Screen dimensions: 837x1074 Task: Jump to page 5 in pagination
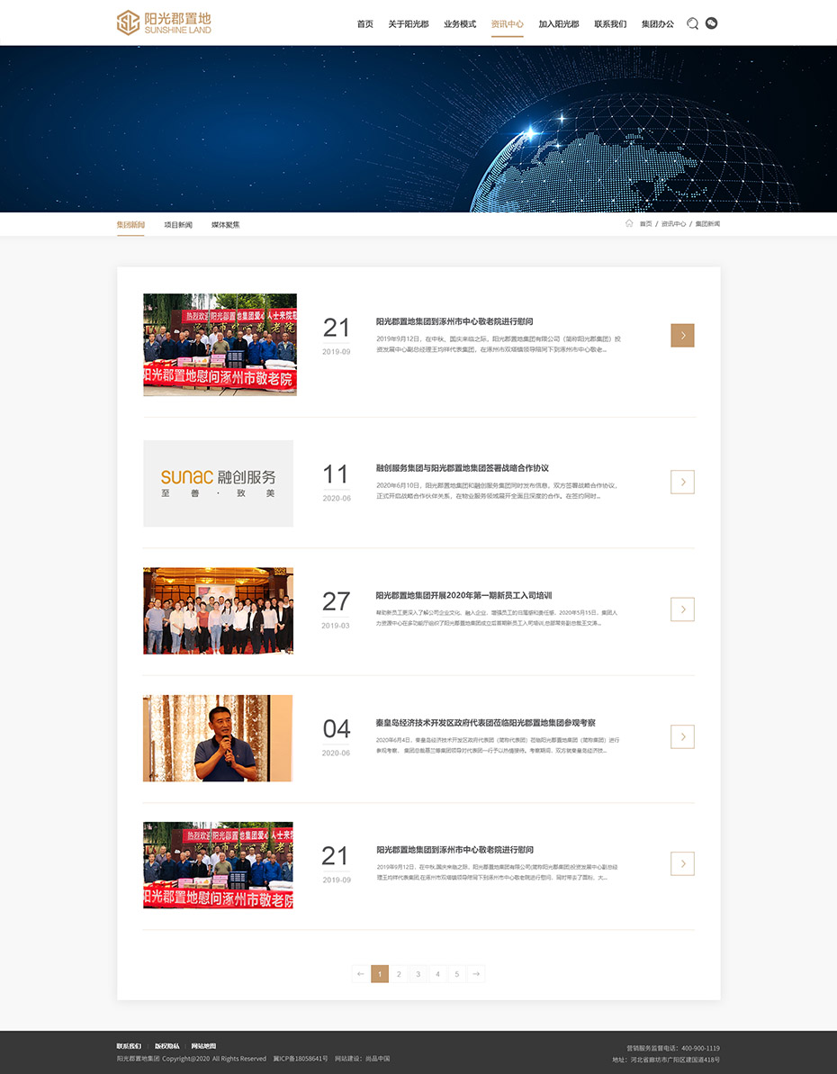[457, 974]
